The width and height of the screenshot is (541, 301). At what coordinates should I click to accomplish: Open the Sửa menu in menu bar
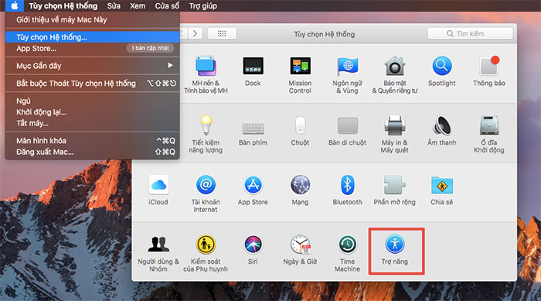[x=114, y=6]
